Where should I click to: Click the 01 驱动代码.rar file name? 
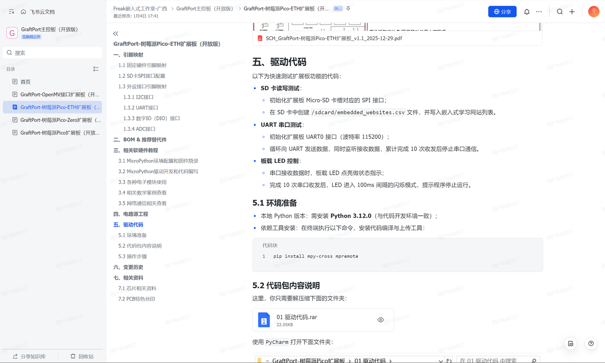coord(297,317)
